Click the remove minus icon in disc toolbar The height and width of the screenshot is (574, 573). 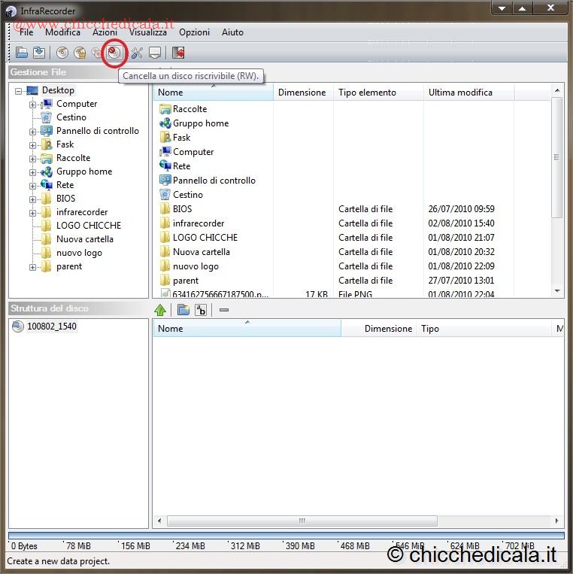tap(223, 310)
